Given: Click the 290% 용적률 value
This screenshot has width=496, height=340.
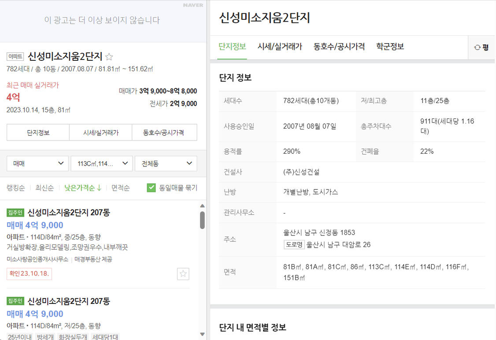Looking at the screenshot, I should 292,152.
